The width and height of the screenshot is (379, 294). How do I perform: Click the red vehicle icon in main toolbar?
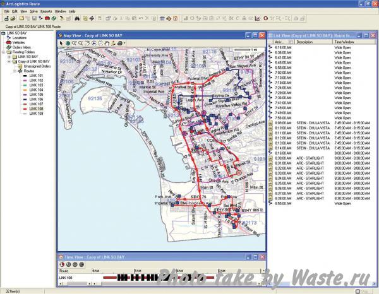[x=47, y=18]
